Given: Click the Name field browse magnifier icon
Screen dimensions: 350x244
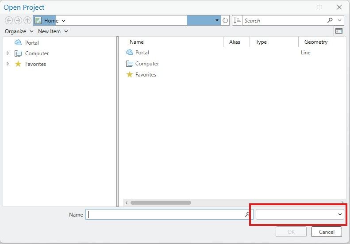Looking at the screenshot, I should click(247, 214).
